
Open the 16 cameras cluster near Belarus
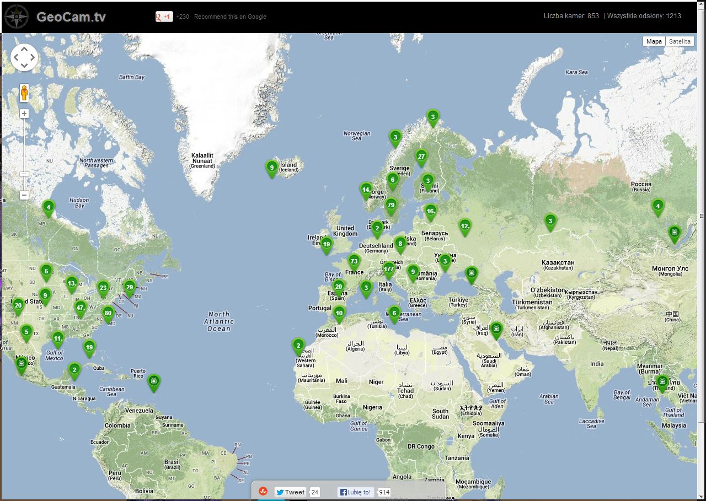point(431,212)
